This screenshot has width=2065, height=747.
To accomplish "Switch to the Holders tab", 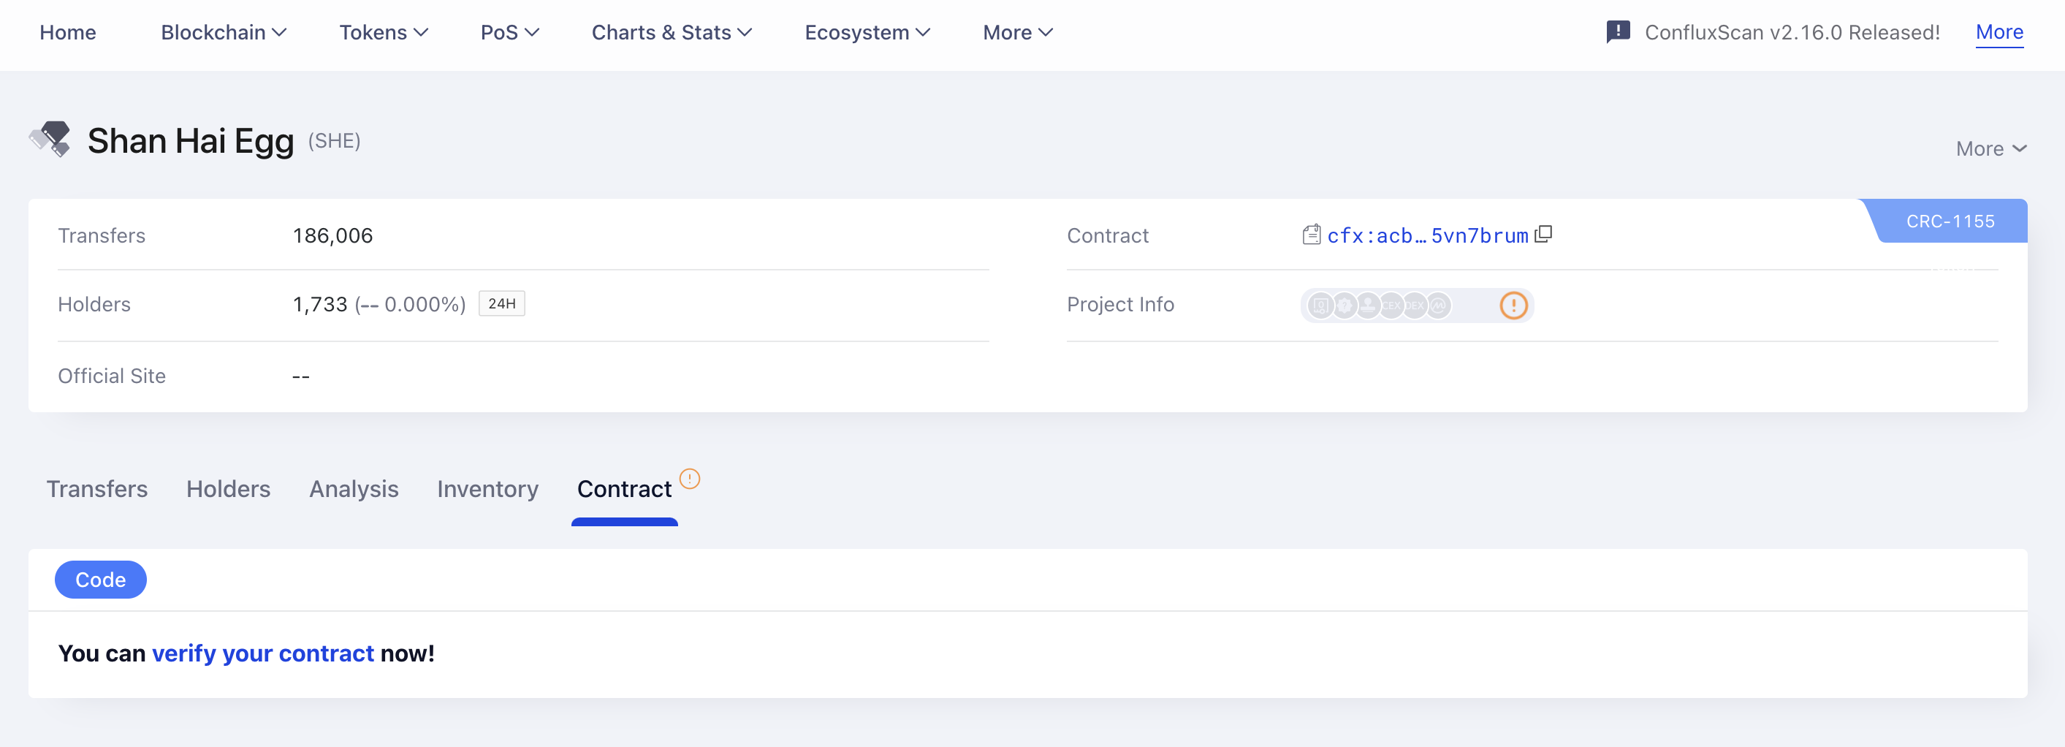I will (x=228, y=489).
